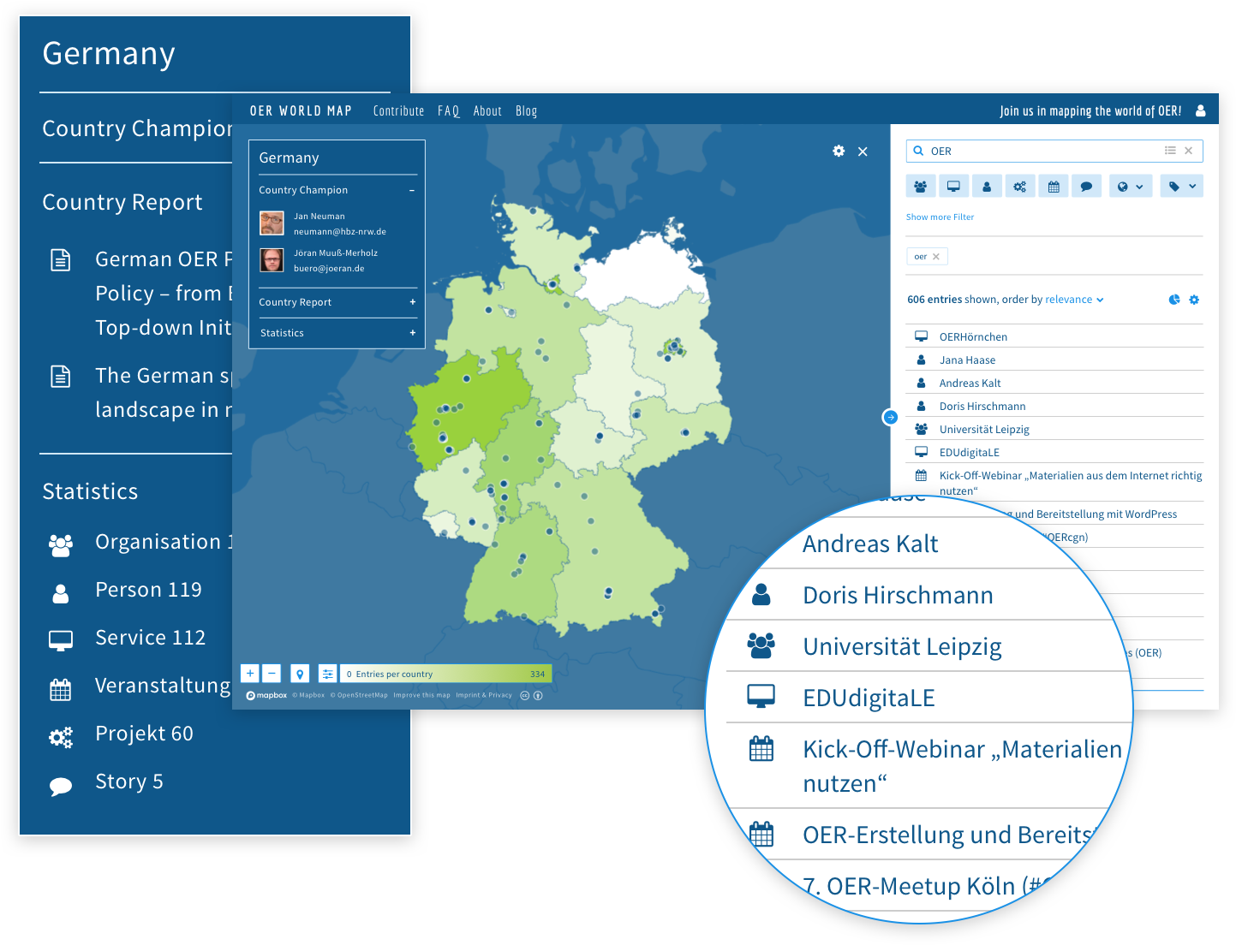Zoom in with the plus map button

249,674
